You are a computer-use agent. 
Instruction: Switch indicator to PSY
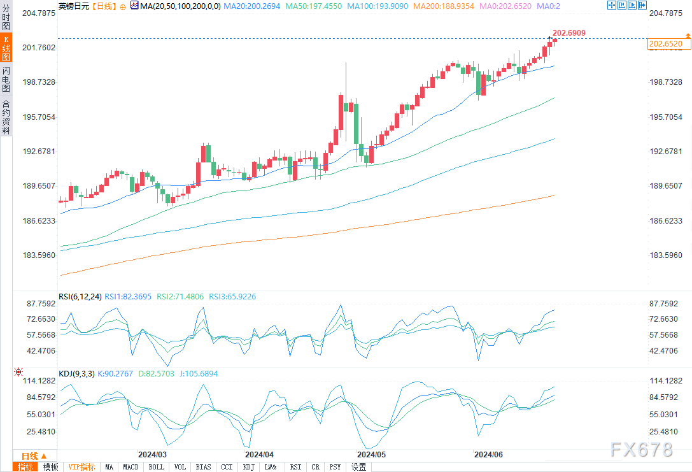point(335,467)
